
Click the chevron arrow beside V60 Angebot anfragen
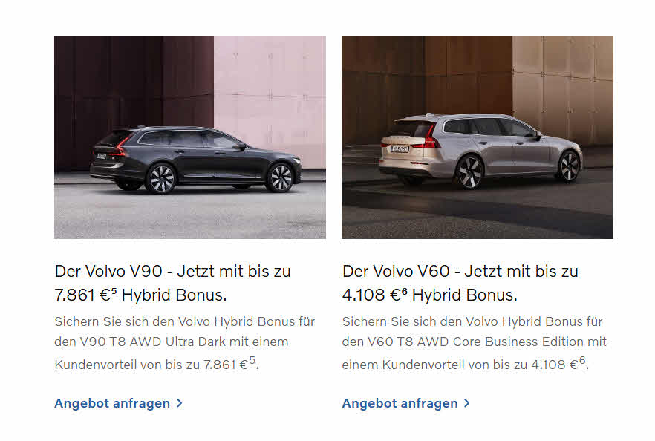(x=467, y=403)
